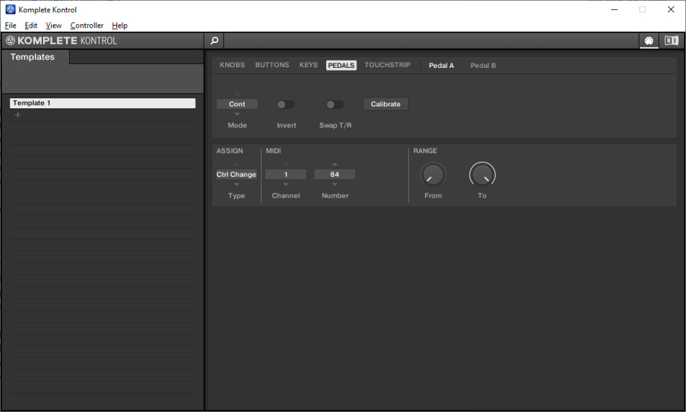
Task: Click the Komplete Kontrol logo header
Action: [62, 41]
